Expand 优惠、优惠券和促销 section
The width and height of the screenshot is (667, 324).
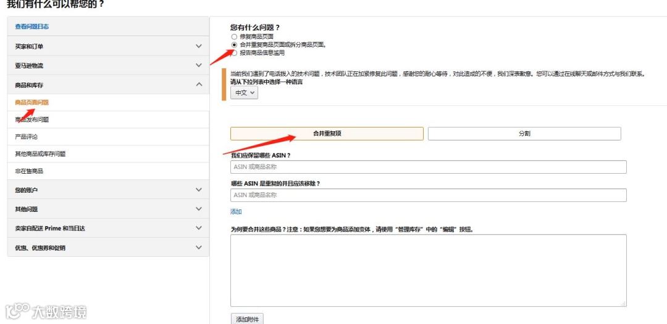coord(109,248)
